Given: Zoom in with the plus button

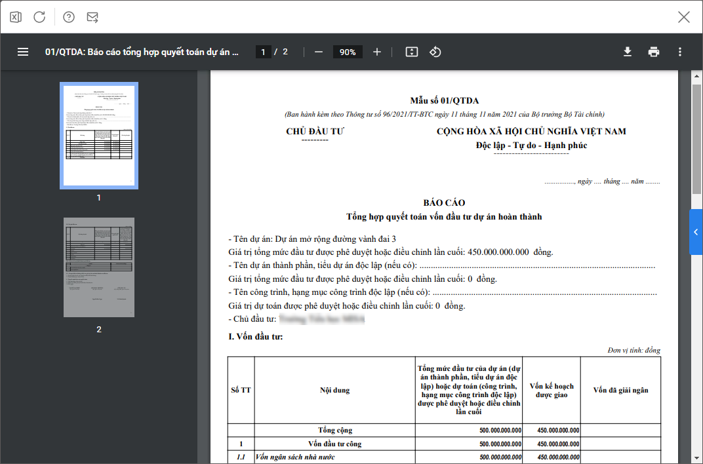Looking at the screenshot, I should pos(377,52).
